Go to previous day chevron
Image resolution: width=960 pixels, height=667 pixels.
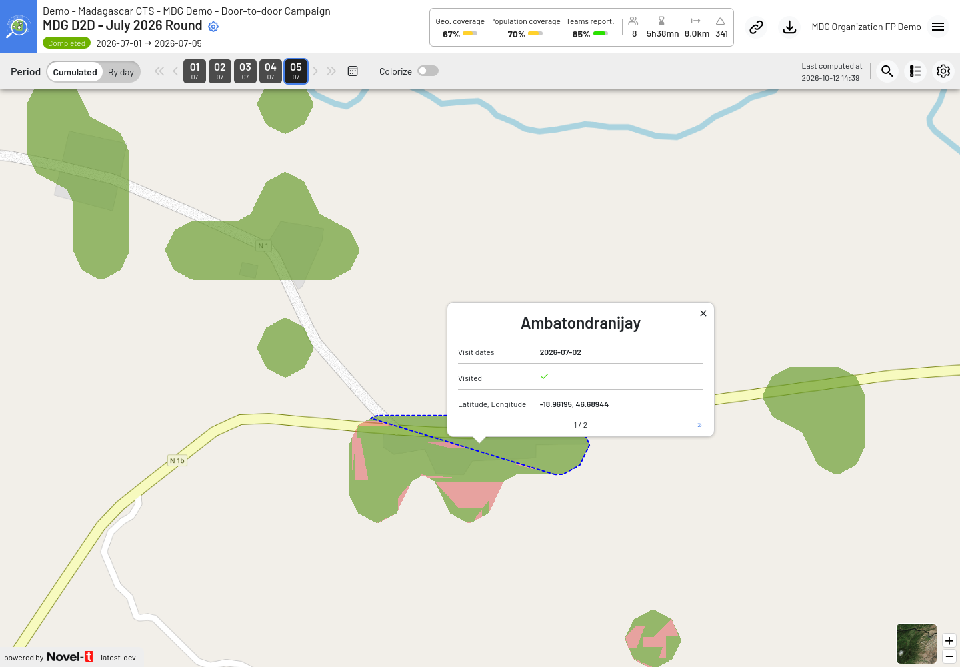175,71
